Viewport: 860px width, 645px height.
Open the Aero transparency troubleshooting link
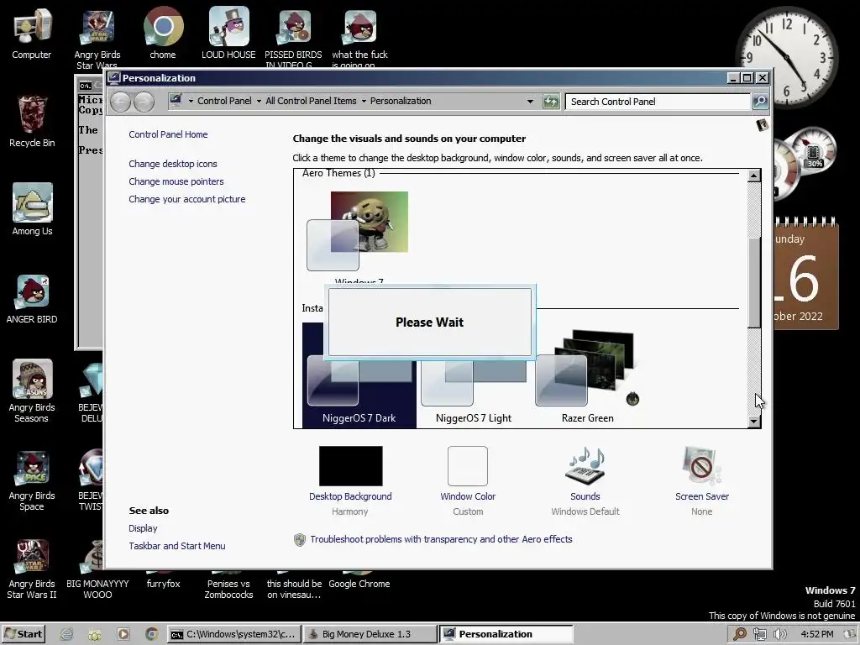tap(441, 539)
